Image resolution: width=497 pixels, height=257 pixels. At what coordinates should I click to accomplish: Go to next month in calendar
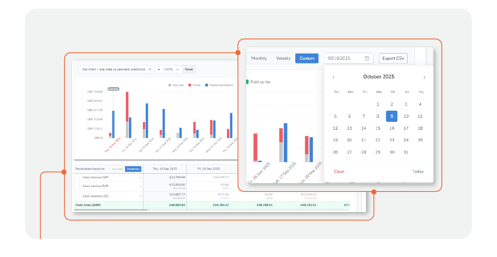click(424, 77)
